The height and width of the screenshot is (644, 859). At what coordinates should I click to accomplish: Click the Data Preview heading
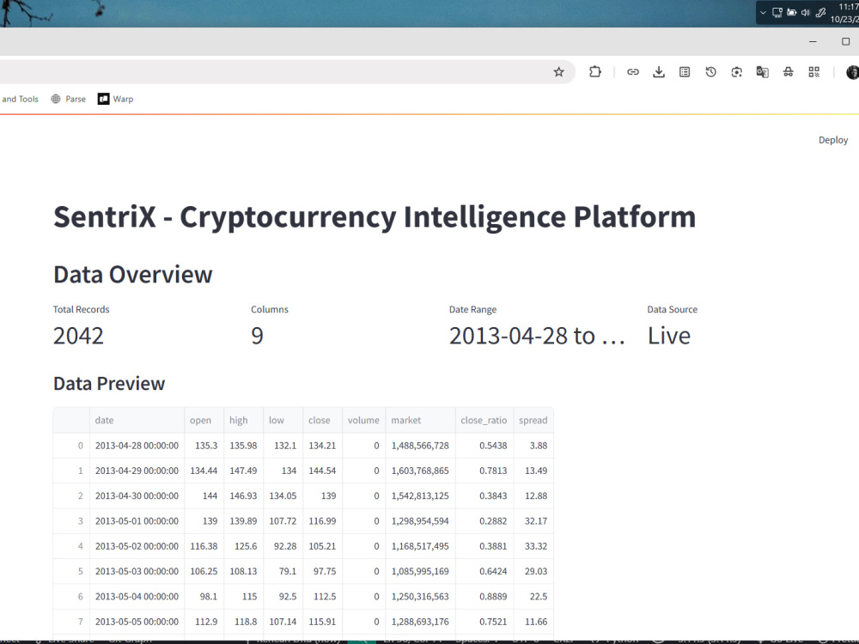coord(109,383)
